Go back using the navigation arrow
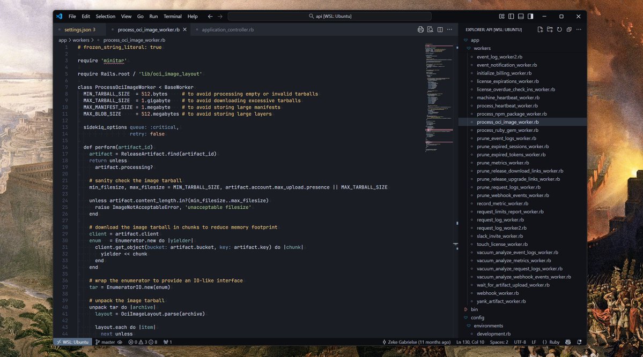This screenshot has height=357, width=643. point(210,17)
